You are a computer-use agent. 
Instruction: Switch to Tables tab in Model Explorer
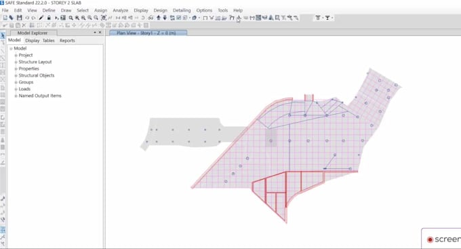pyautogui.click(x=49, y=40)
